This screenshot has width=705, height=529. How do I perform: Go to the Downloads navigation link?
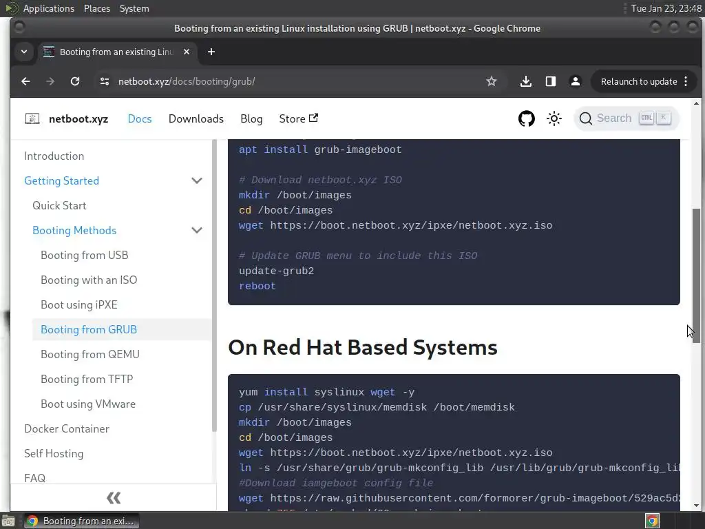click(x=196, y=118)
